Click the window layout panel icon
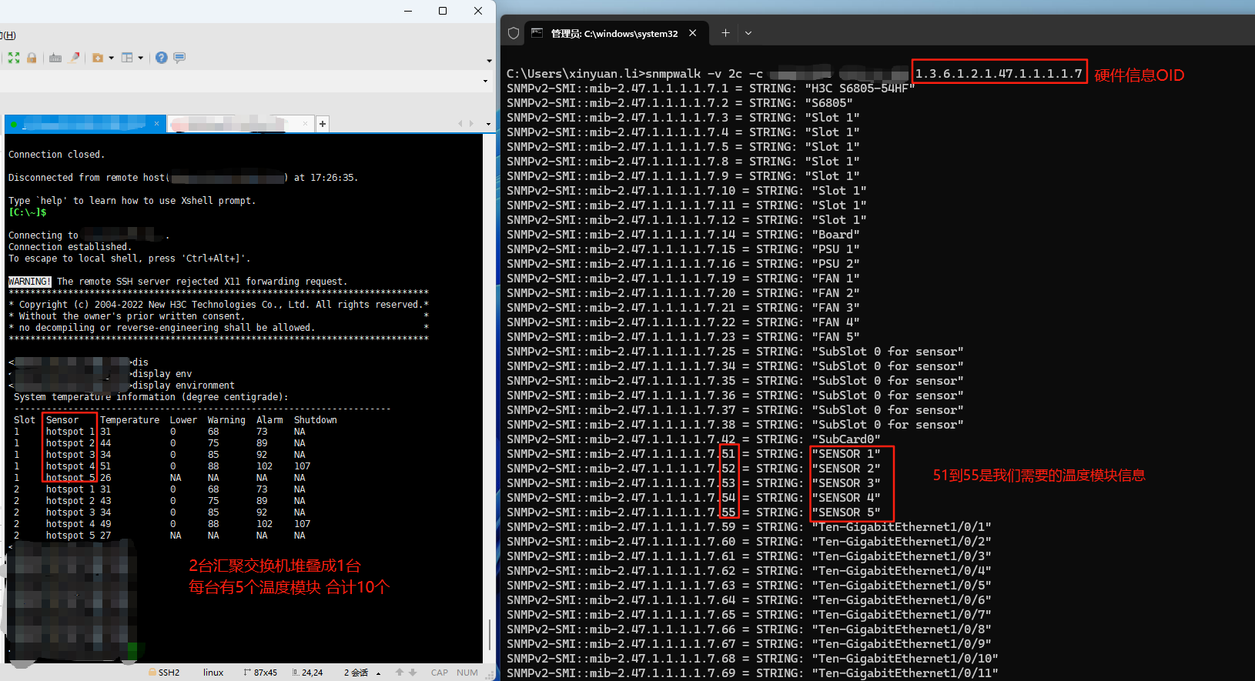 coord(128,58)
